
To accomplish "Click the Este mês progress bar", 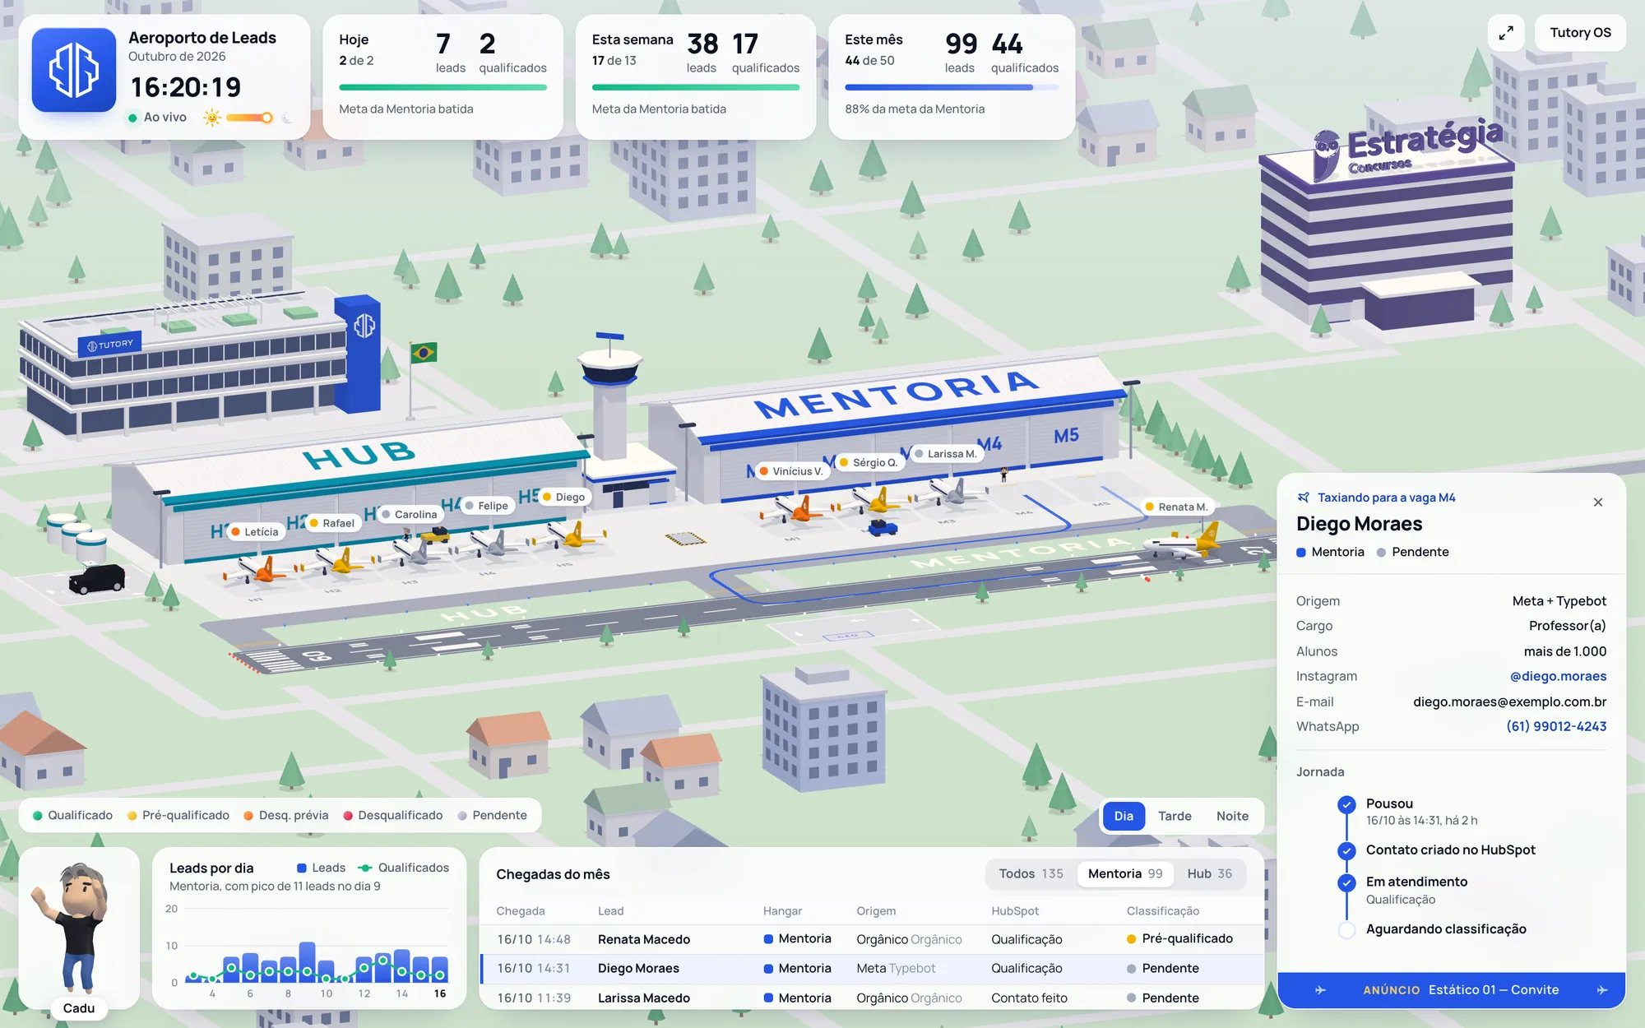I will point(952,87).
